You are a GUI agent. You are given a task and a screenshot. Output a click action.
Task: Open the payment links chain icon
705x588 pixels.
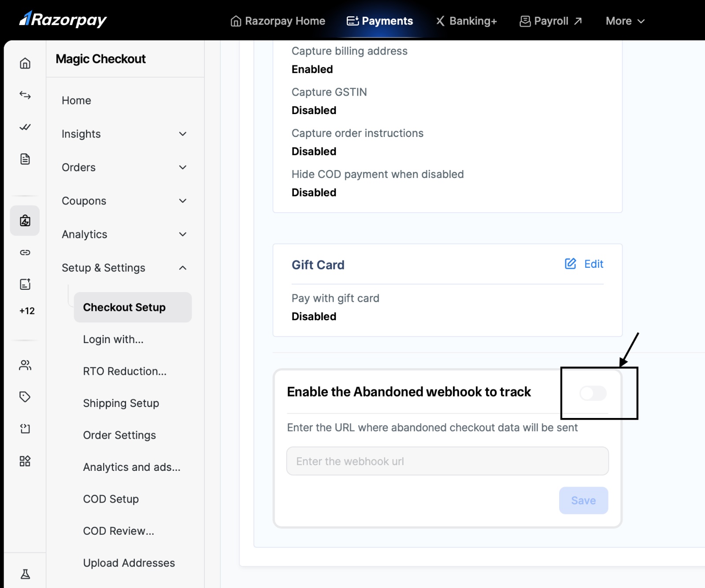[x=25, y=252]
